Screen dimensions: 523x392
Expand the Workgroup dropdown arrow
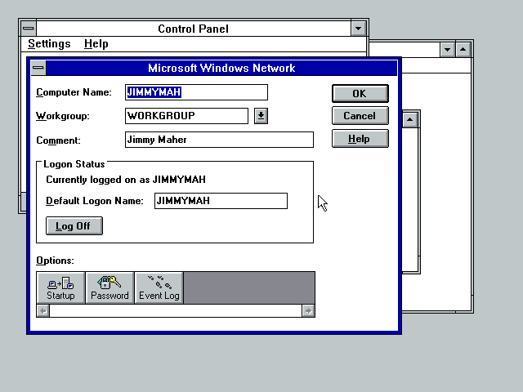point(261,116)
